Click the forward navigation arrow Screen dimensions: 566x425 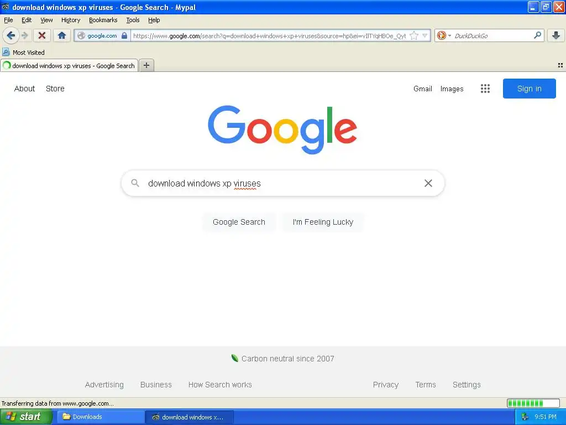(24, 35)
